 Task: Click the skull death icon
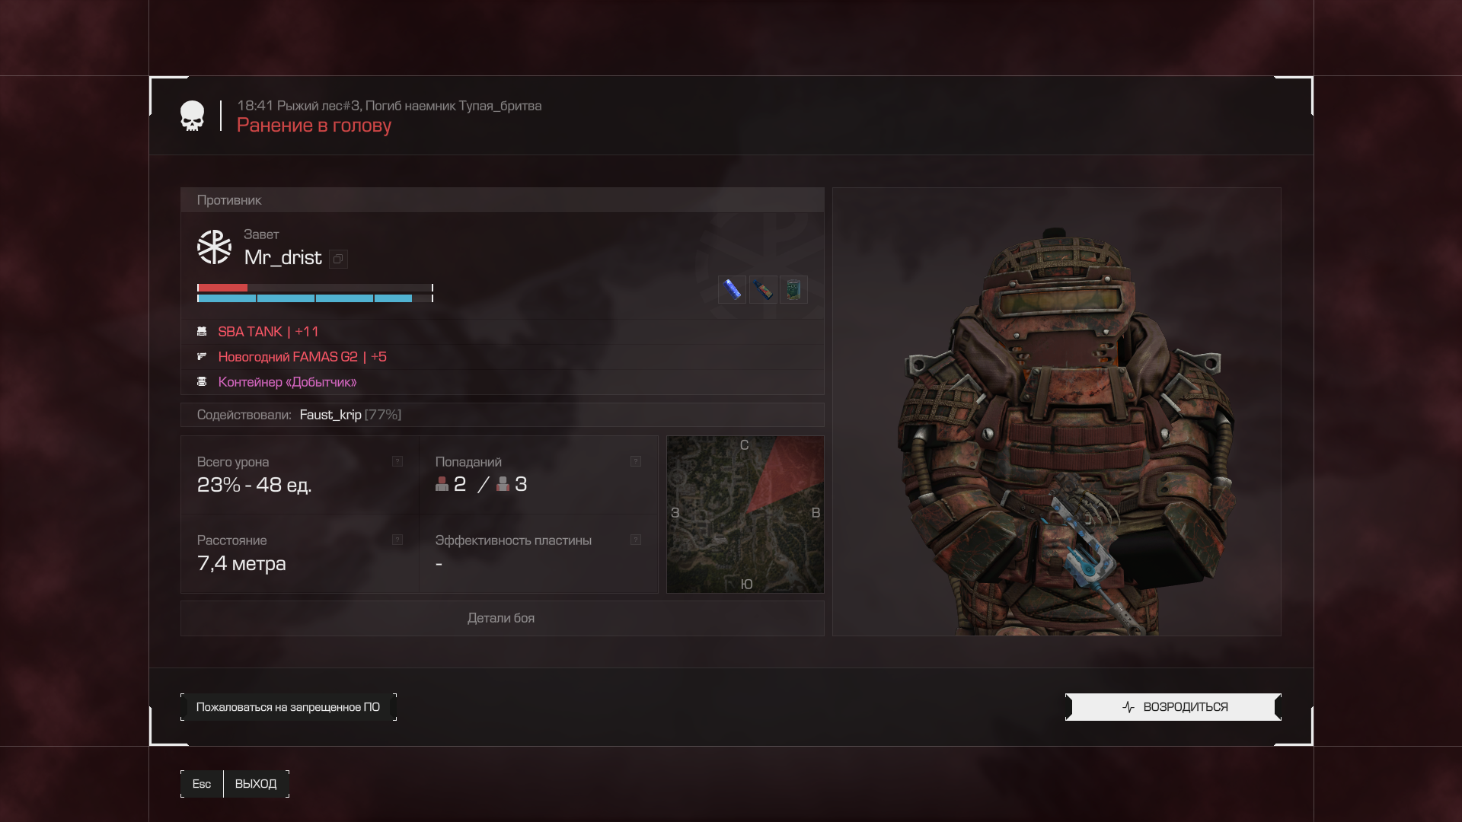coord(192,116)
